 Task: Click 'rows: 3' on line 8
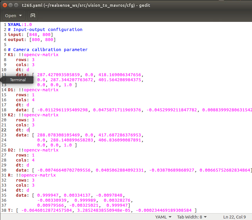click(25, 60)
